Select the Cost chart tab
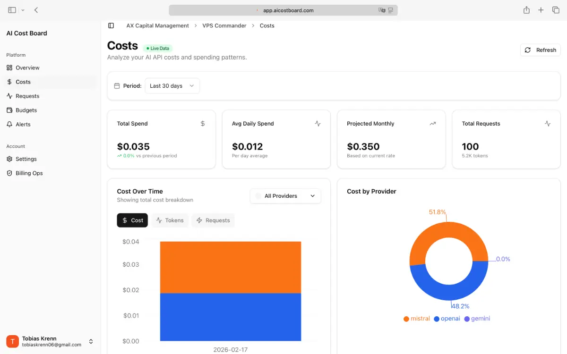 132,220
